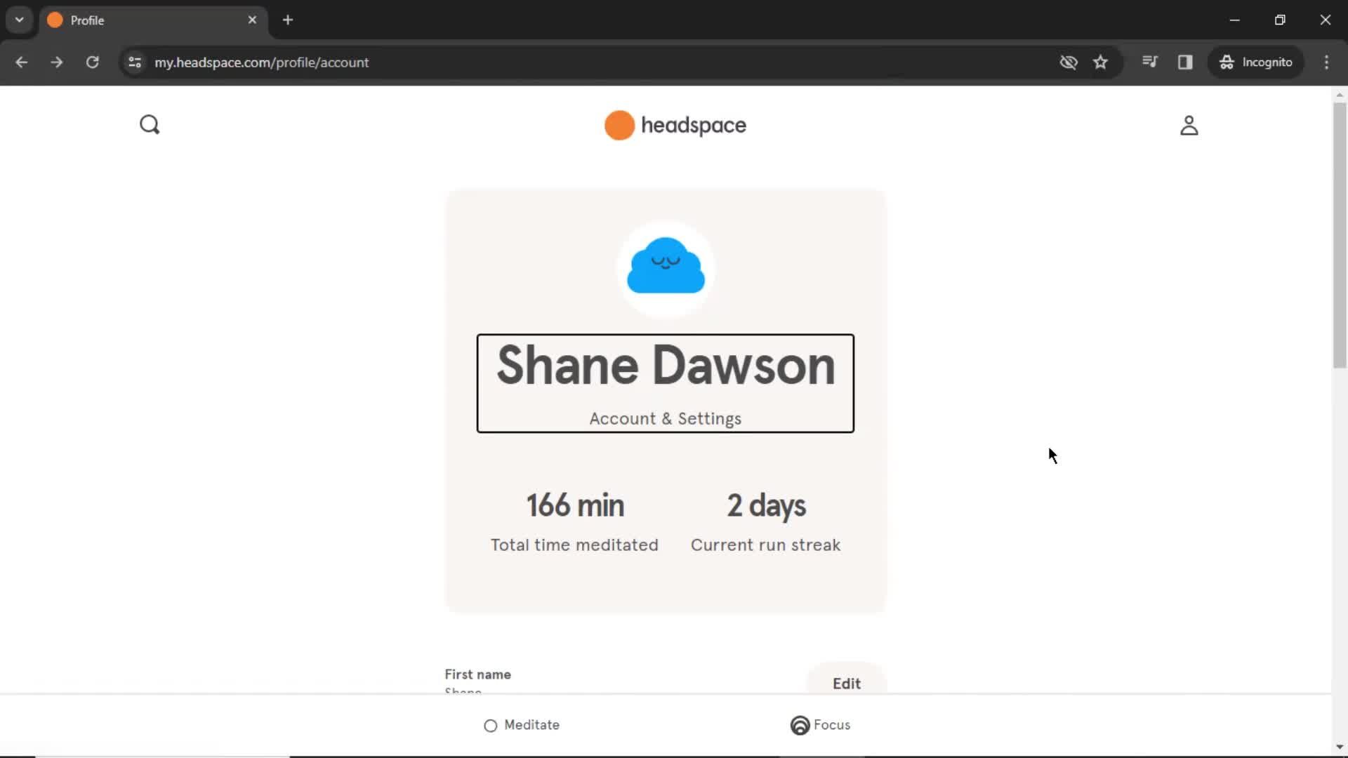Select the Meditate radio button
The height and width of the screenshot is (758, 1348).
coord(490,725)
